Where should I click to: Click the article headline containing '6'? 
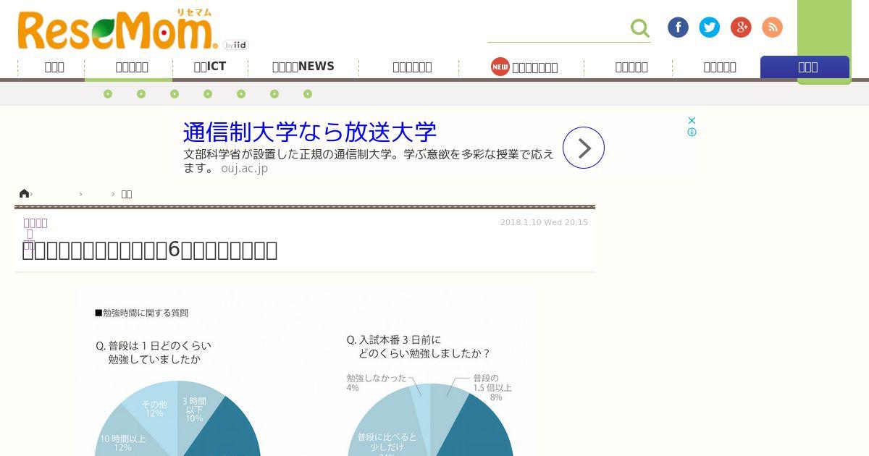pos(150,250)
